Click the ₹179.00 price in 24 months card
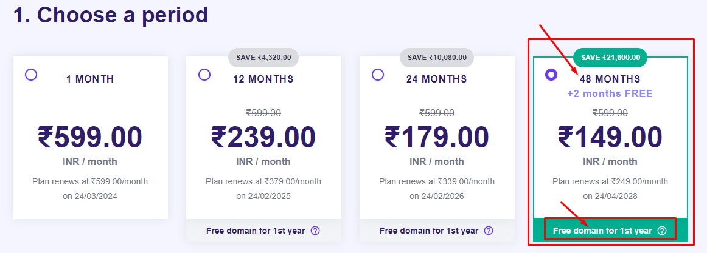Viewport: 707px width, 253px height. point(436,137)
